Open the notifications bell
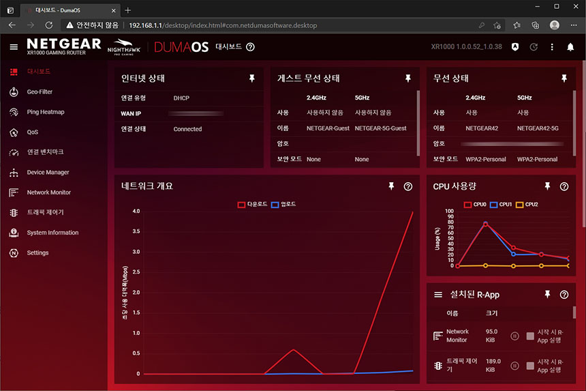Screen dimensions: 586x391 (x=570, y=47)
